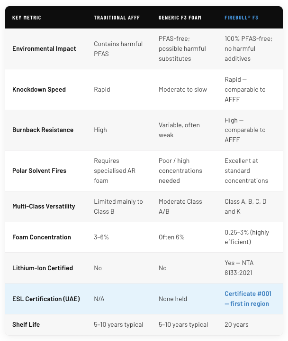Click the "Contains harmful PFAS" cell
The height and width of the screenshot is (341, 288).
pos(118,49)
